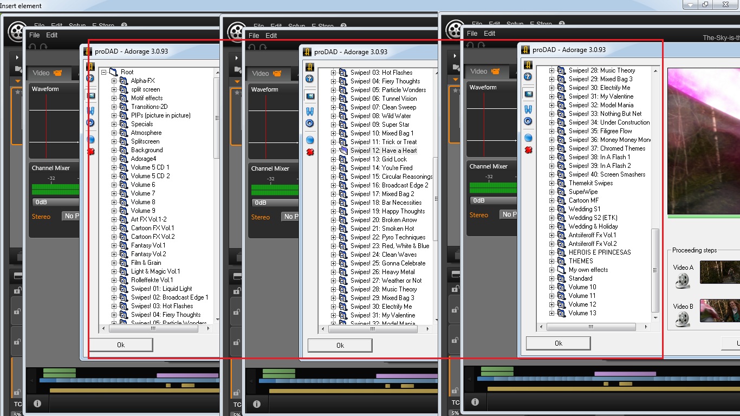740x416 pixels.
Task: Click the preview monitor icon in right dialog sidebar
Action: [x=528, y=94]
